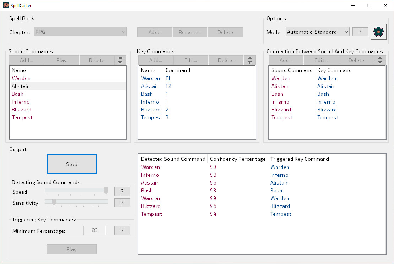Select Alistair in Sound Commands list

coord(20,86)
